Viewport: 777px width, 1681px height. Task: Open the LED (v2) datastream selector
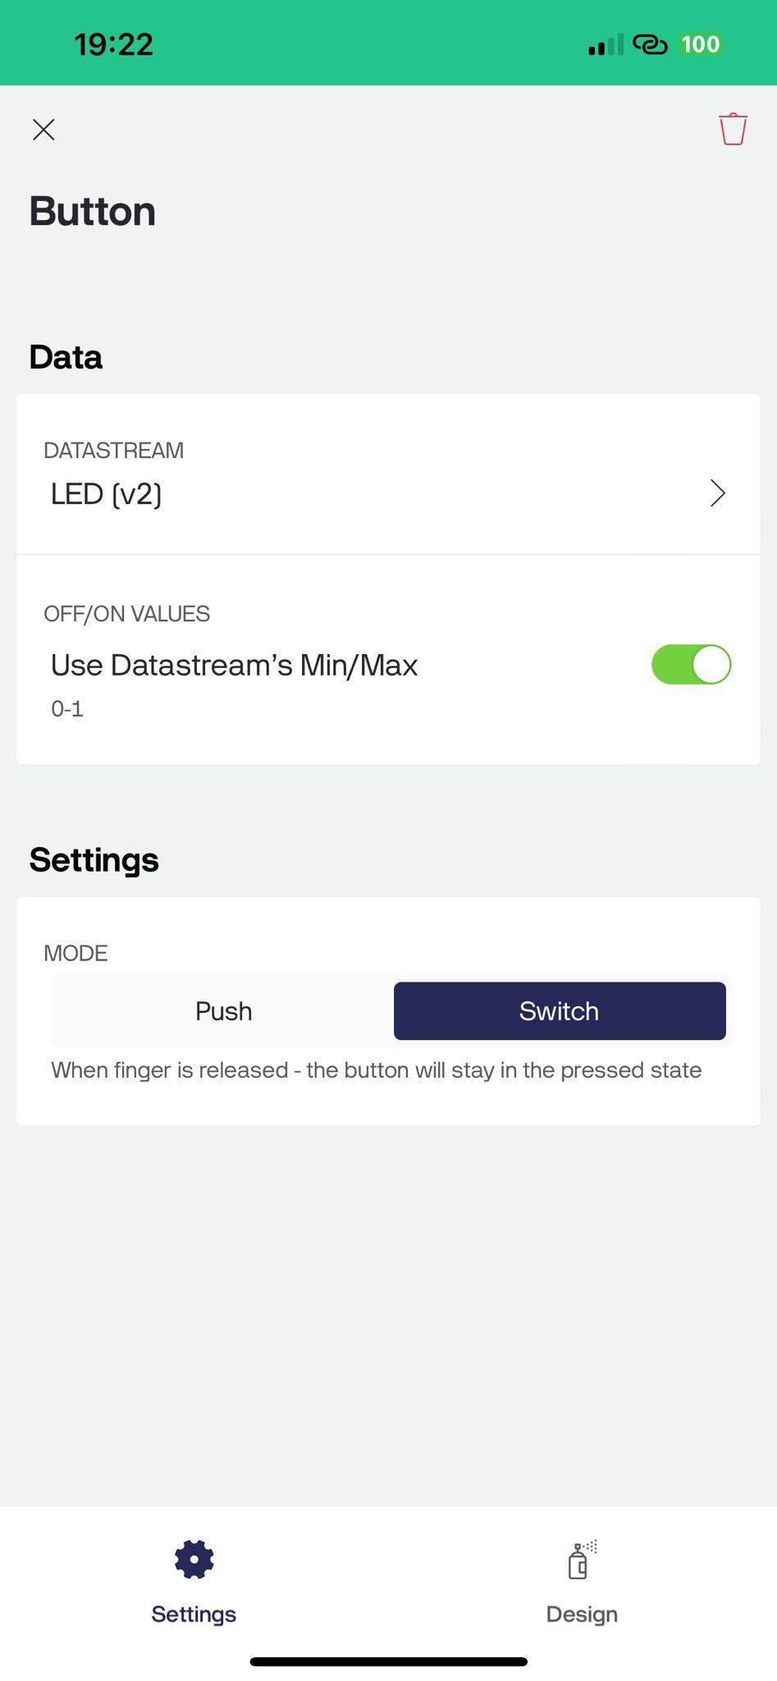pyautogui.click(x=107, y=494)
